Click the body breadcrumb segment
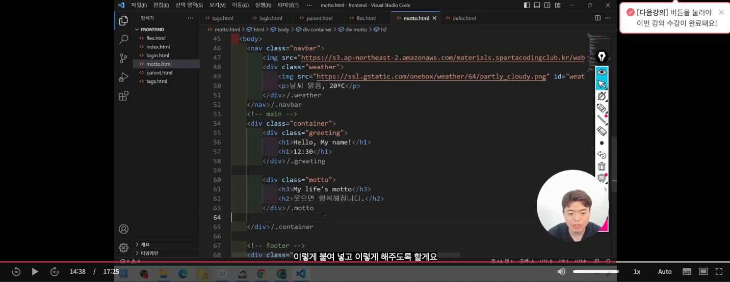Image resolution: width=730 pixels, height=282 pixels. pos(280,30)
